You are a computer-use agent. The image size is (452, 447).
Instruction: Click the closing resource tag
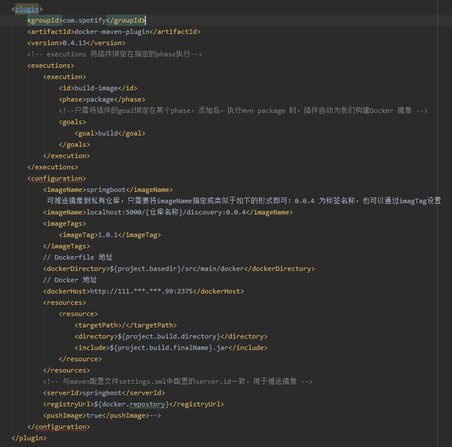pyautogui.click(x=81, y=359)
